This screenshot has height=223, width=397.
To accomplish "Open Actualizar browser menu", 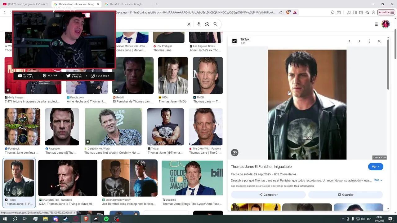I will (386, 12).
